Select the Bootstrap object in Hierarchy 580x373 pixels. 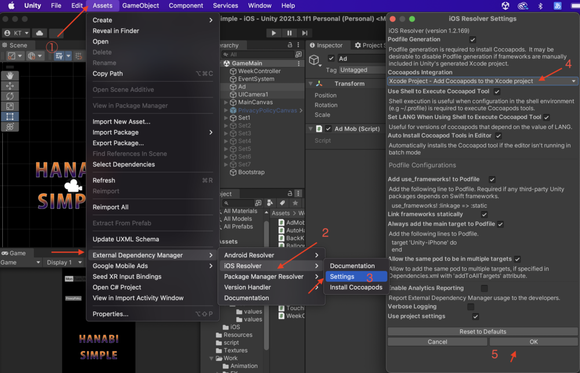click(251, 172)
